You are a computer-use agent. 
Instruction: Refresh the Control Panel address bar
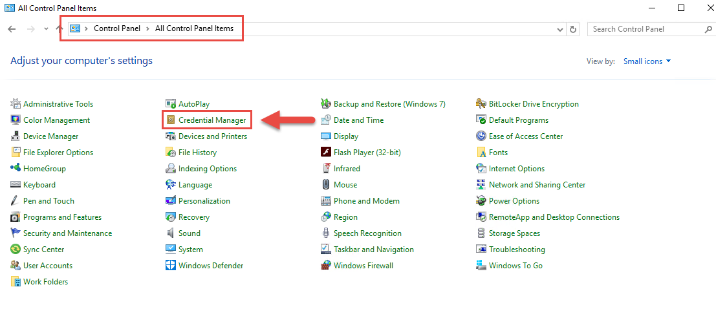point(573,29)
